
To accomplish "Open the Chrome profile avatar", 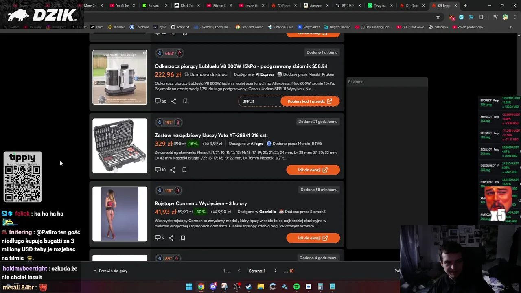I will click(x=505, y=17).
